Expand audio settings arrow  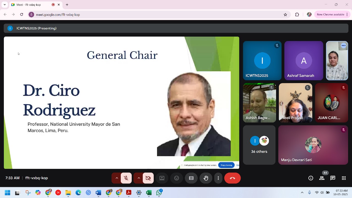click(x=117, y=178)
